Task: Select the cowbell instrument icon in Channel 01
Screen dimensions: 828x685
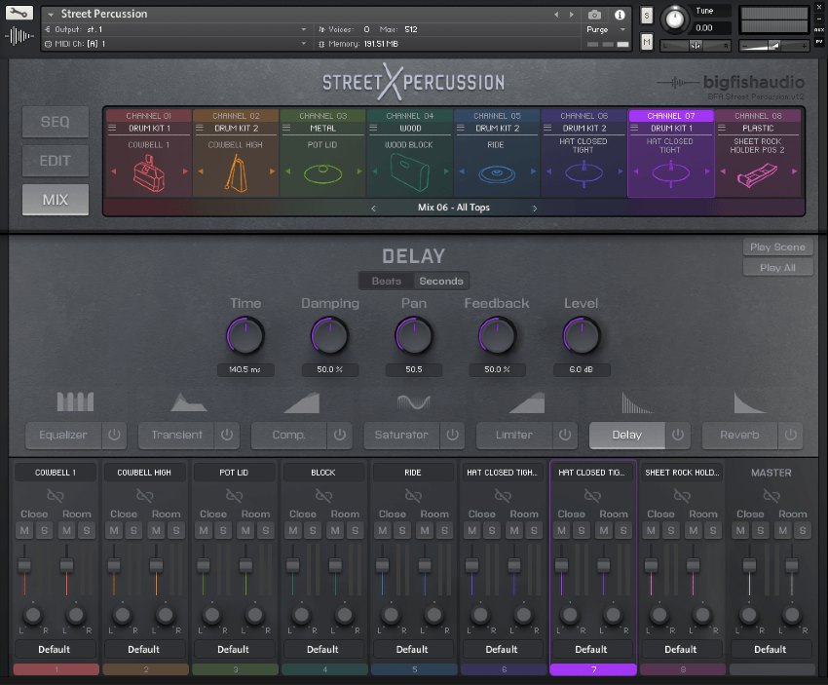Action: click(x=149, y=173)
